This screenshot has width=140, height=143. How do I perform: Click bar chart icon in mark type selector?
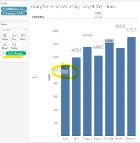tap(4, 30)
